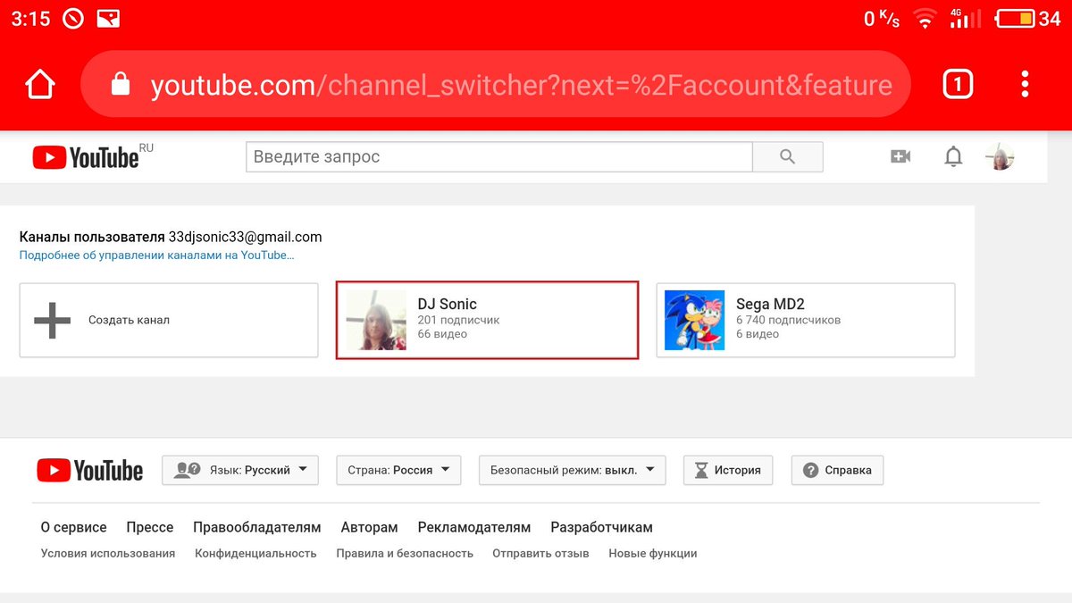Open the Прессе footer link
Viewport: 1072px width, 603px height.
click(x=150, y=527)
